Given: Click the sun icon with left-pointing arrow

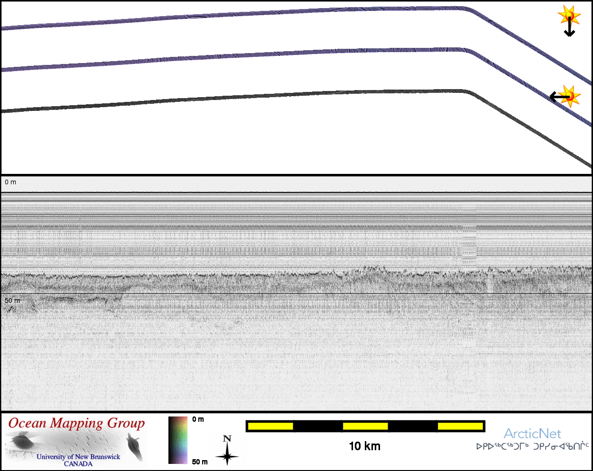Looking at the screenshot, I should 570,96.
